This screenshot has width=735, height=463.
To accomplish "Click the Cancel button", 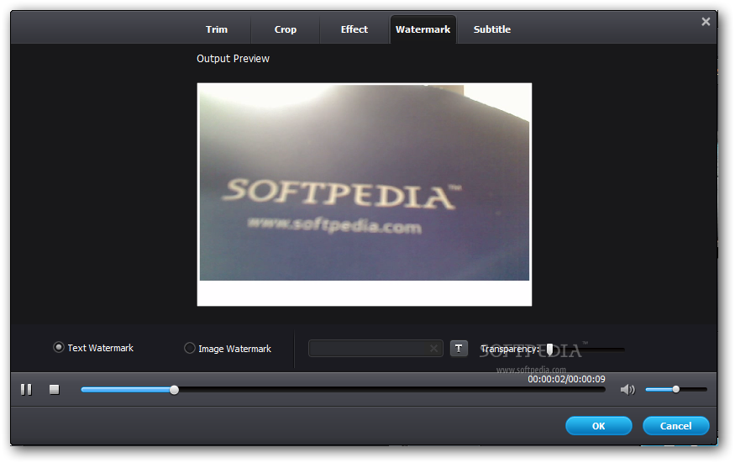I will pyautogui.click(x=676, y=426).
